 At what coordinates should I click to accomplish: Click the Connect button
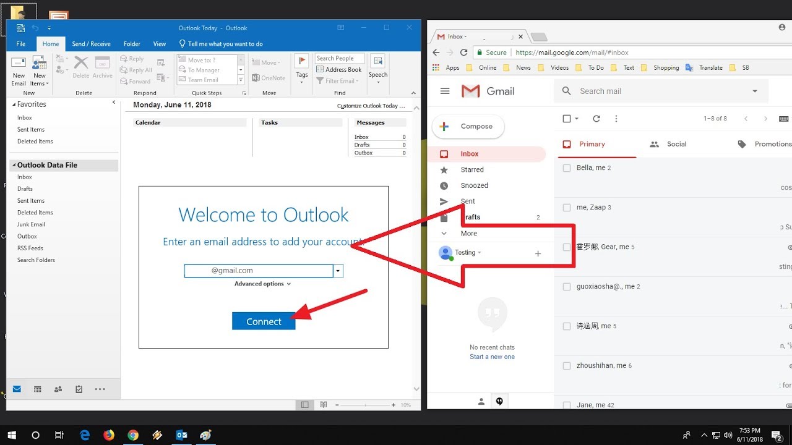(x=264, y=321)
